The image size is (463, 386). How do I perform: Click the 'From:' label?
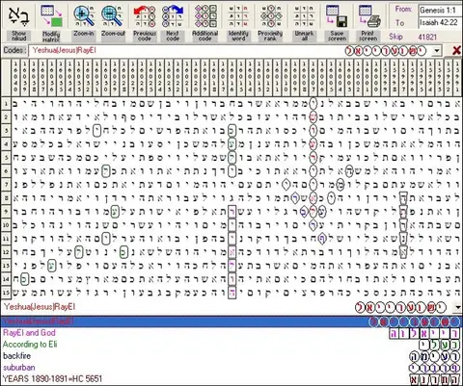(x=403, y=10)
